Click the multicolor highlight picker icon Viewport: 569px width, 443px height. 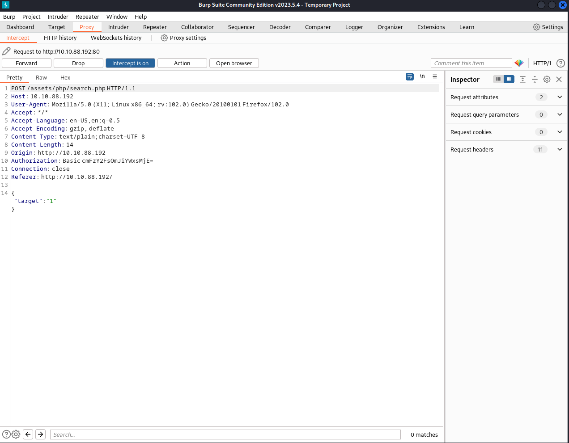coord(519,63)
